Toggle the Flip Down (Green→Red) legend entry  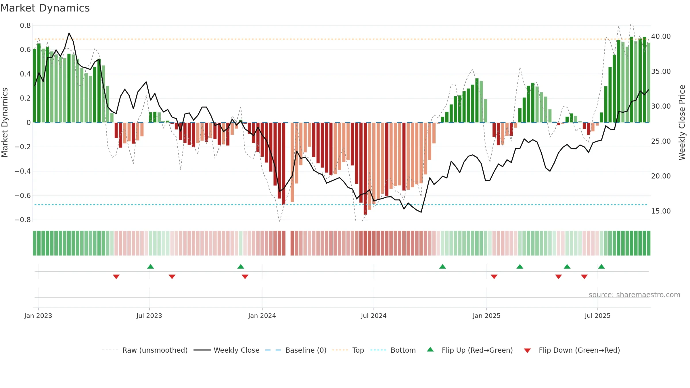point(572,350)
